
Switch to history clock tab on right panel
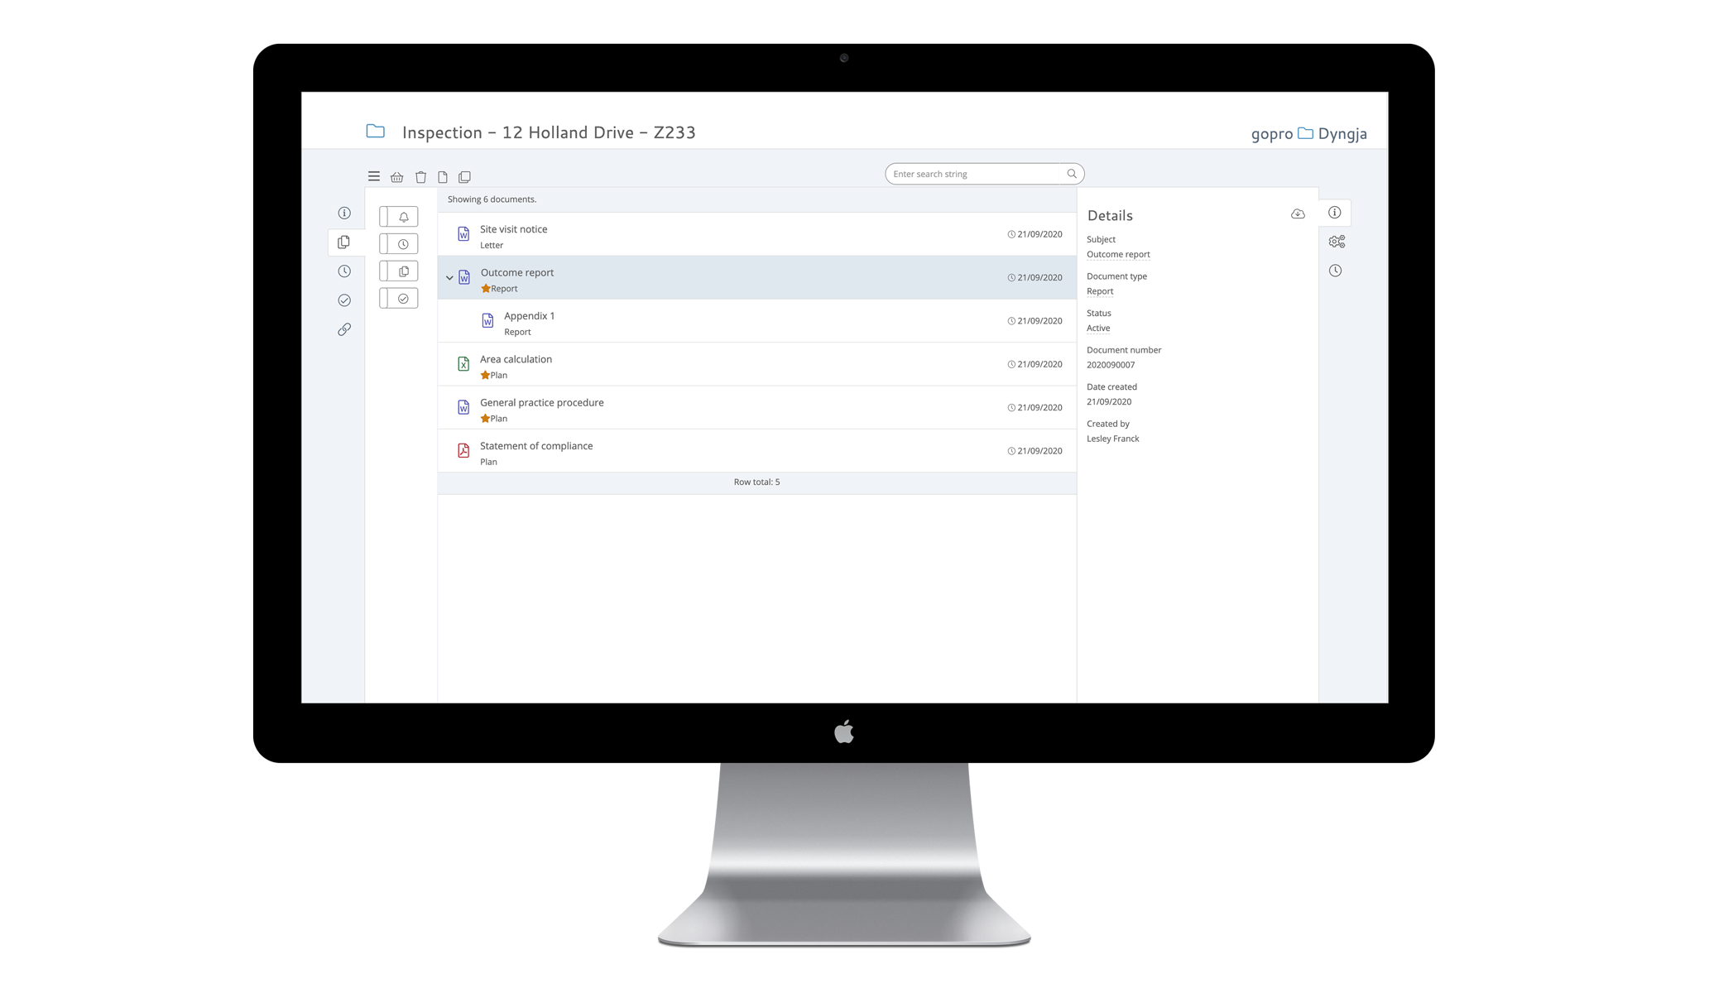1336,271
